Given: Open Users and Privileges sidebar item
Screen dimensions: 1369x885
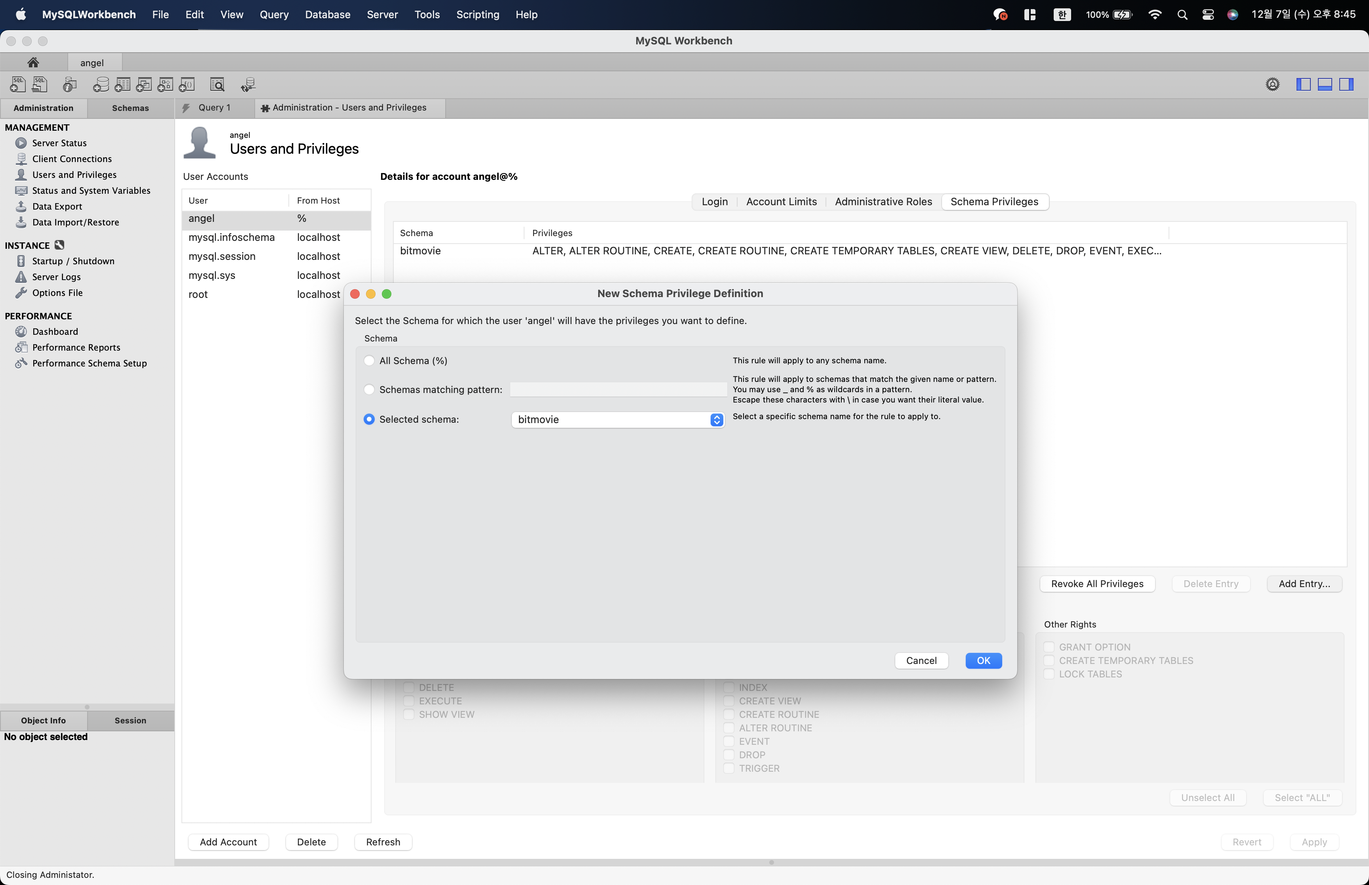Looking at the screenshot, I should (74, 175).
